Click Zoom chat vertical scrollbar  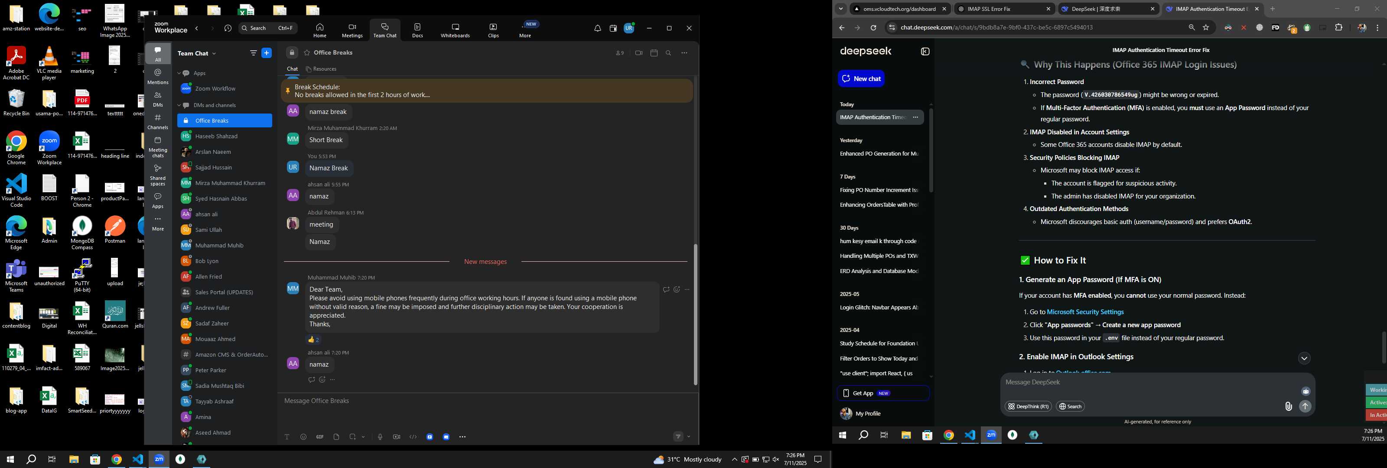click(695, 315)
